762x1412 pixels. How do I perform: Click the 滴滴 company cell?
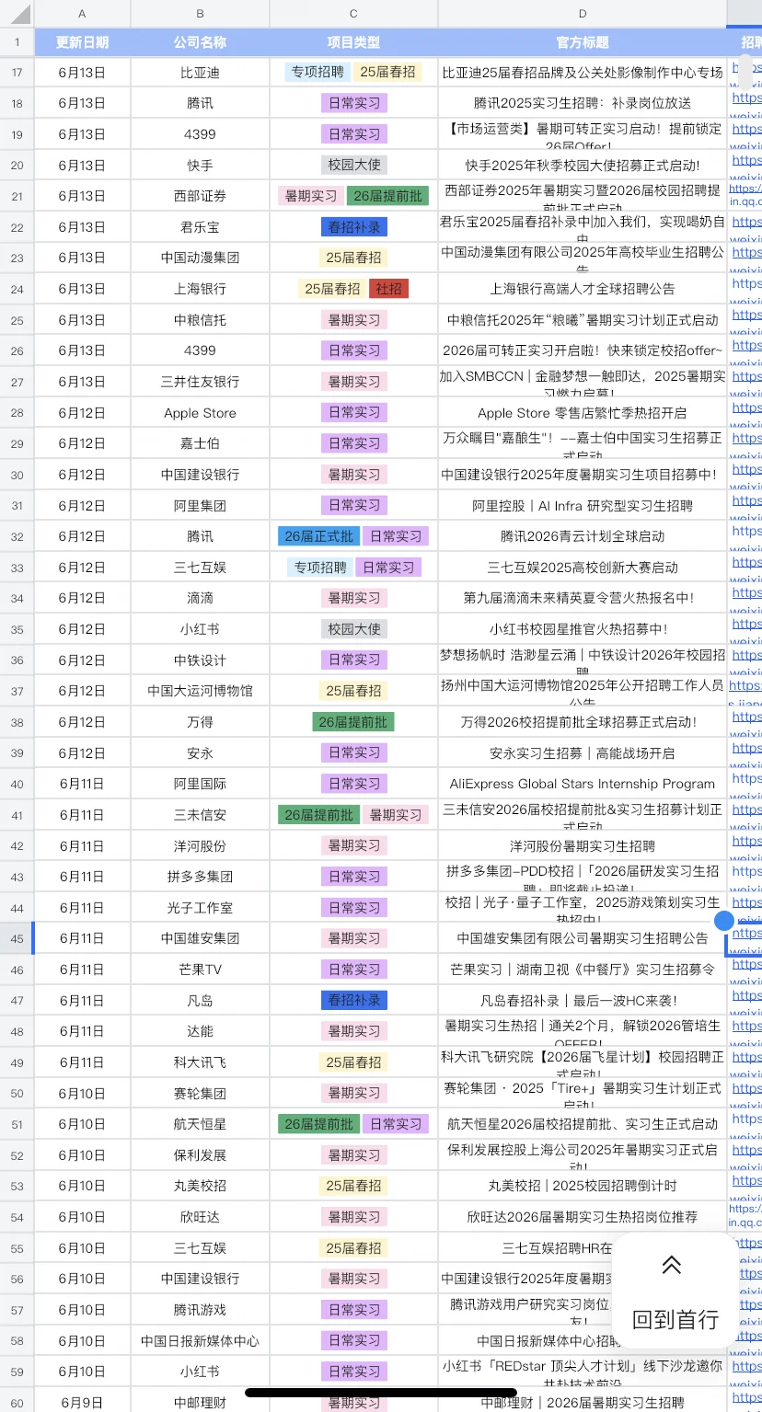click(x=200, y=598)
